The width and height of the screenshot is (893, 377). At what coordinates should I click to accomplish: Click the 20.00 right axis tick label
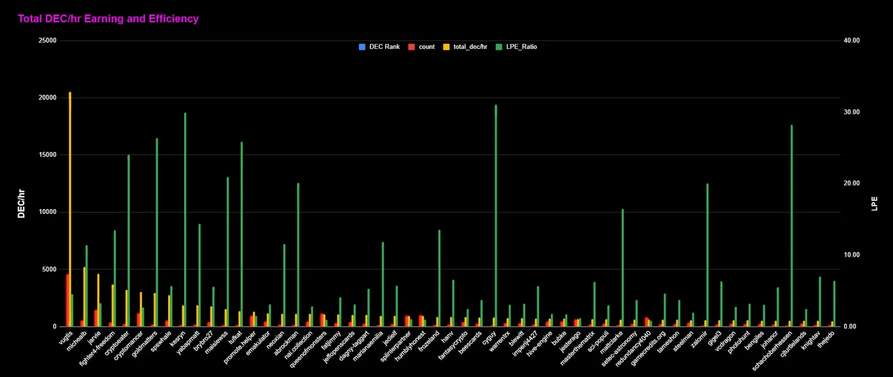[x=851, y=183]
